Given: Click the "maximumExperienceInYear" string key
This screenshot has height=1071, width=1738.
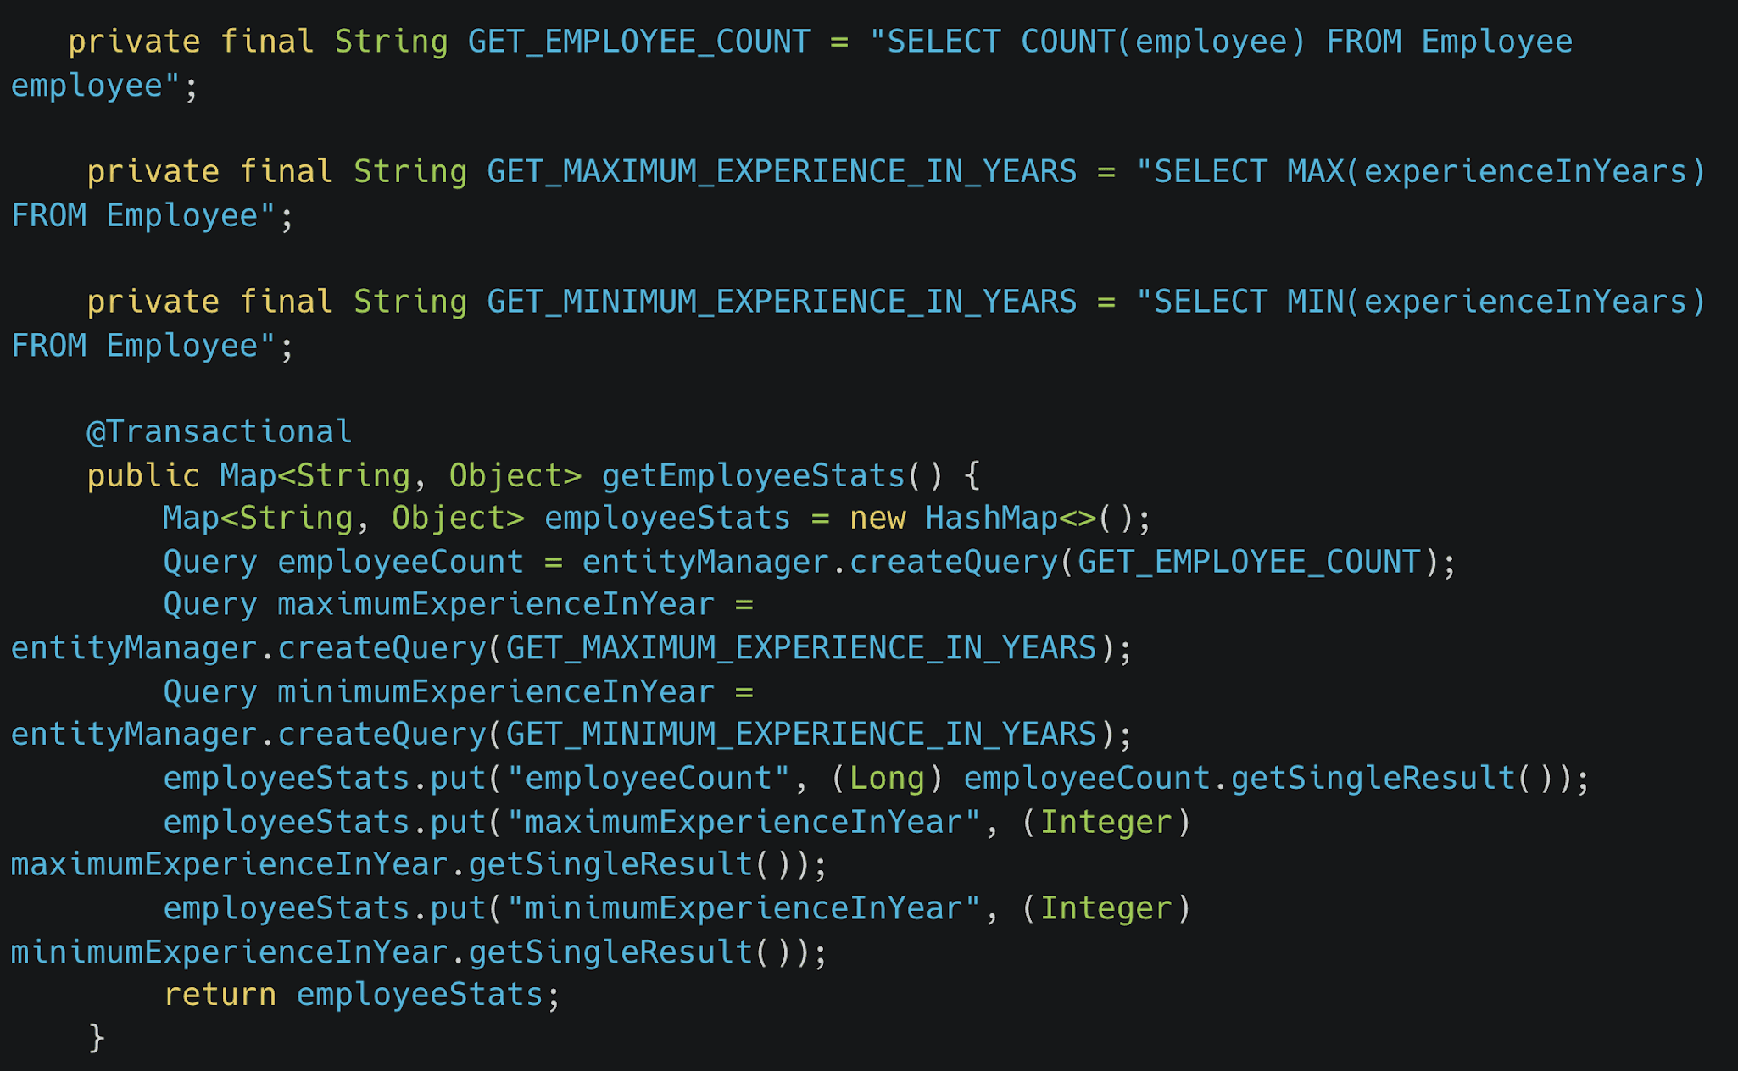Looking at the screenshot, I should point(744,822).
